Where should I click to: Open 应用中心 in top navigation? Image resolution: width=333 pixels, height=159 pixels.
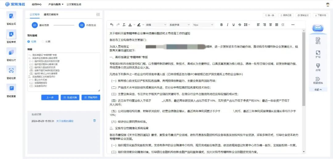click(36, 4)
